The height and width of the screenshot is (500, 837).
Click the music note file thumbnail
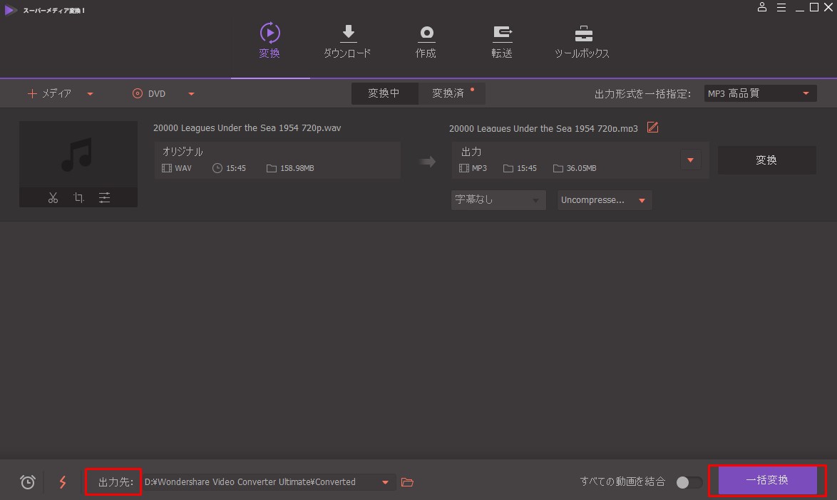(78, 155)
